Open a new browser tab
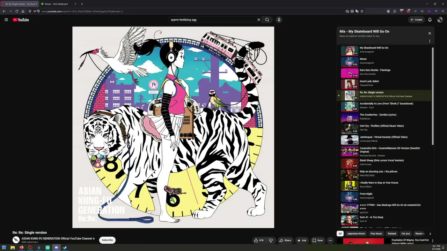 coord(82,4)
